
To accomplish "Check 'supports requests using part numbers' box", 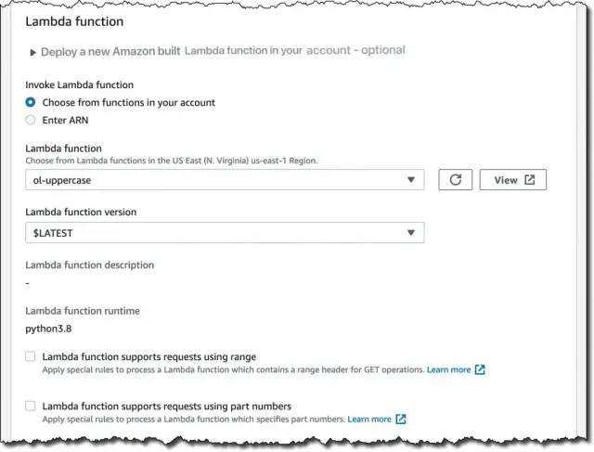I will (x=31, y=407).
